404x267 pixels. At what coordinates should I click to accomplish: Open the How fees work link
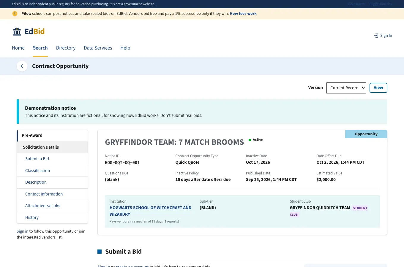tap(243, 14)
